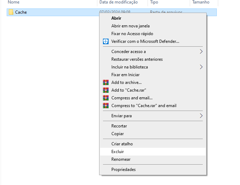Click the yellow Cache folder icon
Image resolution: width=240 pixels, height=185 pixels.
coord(11,12)
